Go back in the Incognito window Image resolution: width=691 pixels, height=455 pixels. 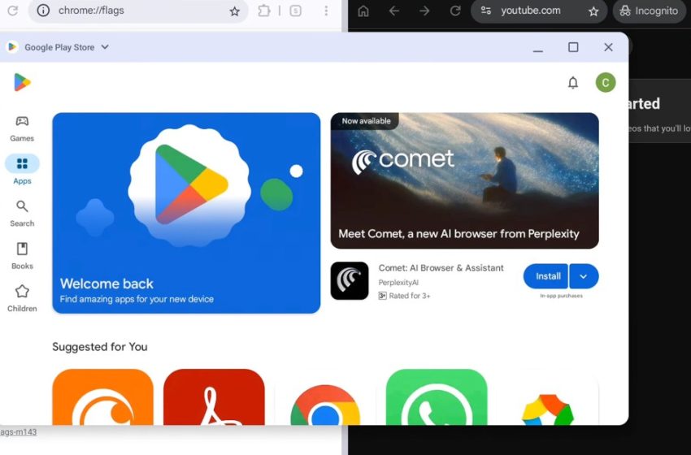(394, 11)
